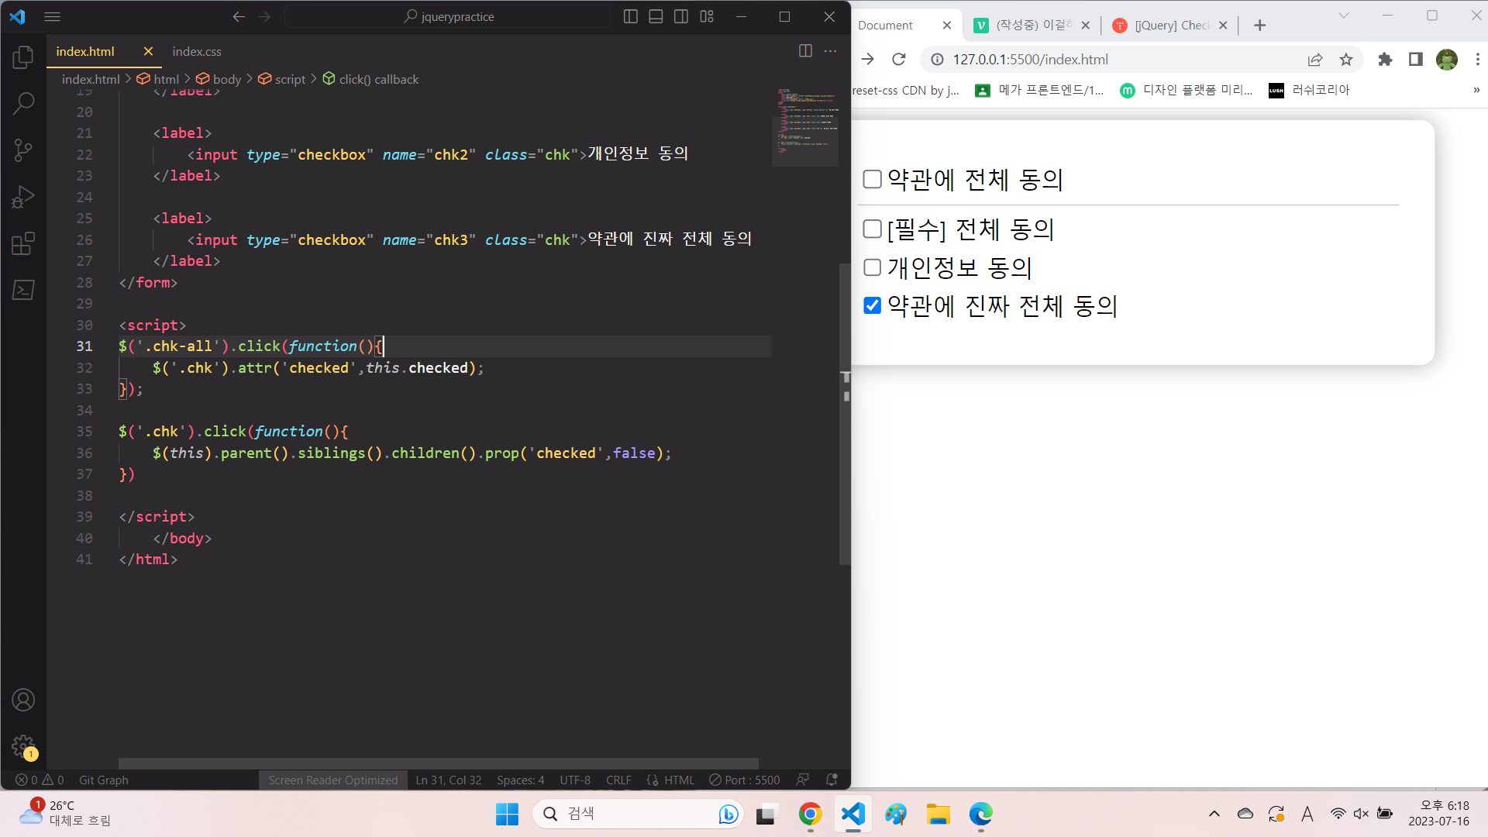Viewport: 1488px width, 837px height.
Task: Switch to the index.css tab
Action: tap(197, 51)
